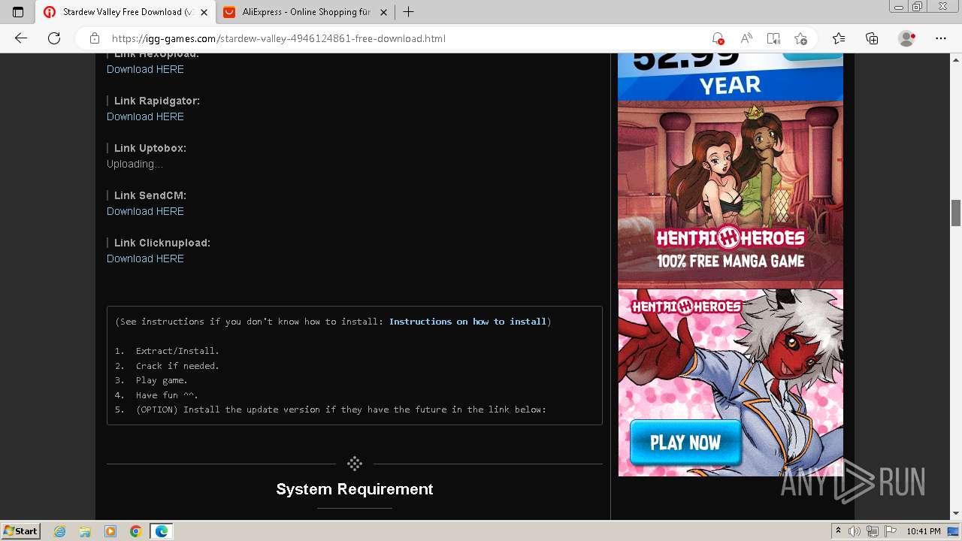Open a new tab
The width and height of the screenshot is (962, 541).
point(408,12)
